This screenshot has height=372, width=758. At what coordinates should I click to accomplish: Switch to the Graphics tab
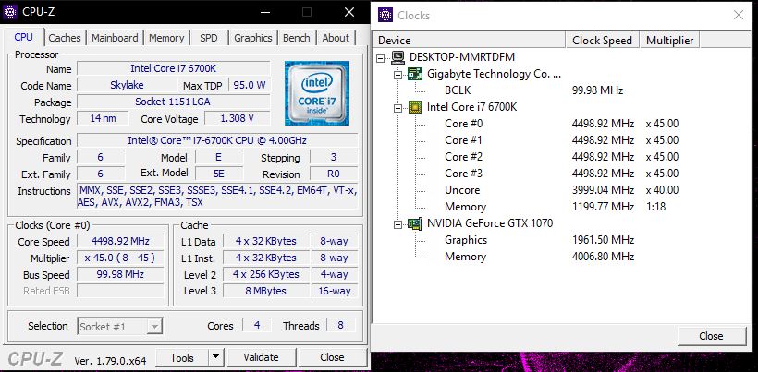pyautogui.click(x=253, y=38)
